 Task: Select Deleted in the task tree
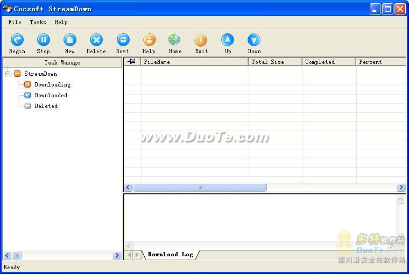pos(46,106)
